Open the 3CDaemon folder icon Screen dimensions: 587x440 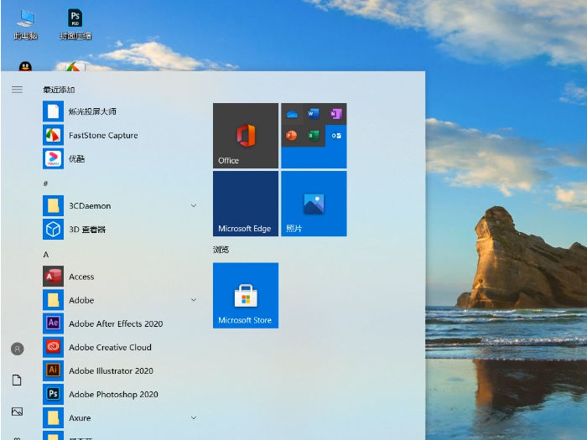[53, 206]
